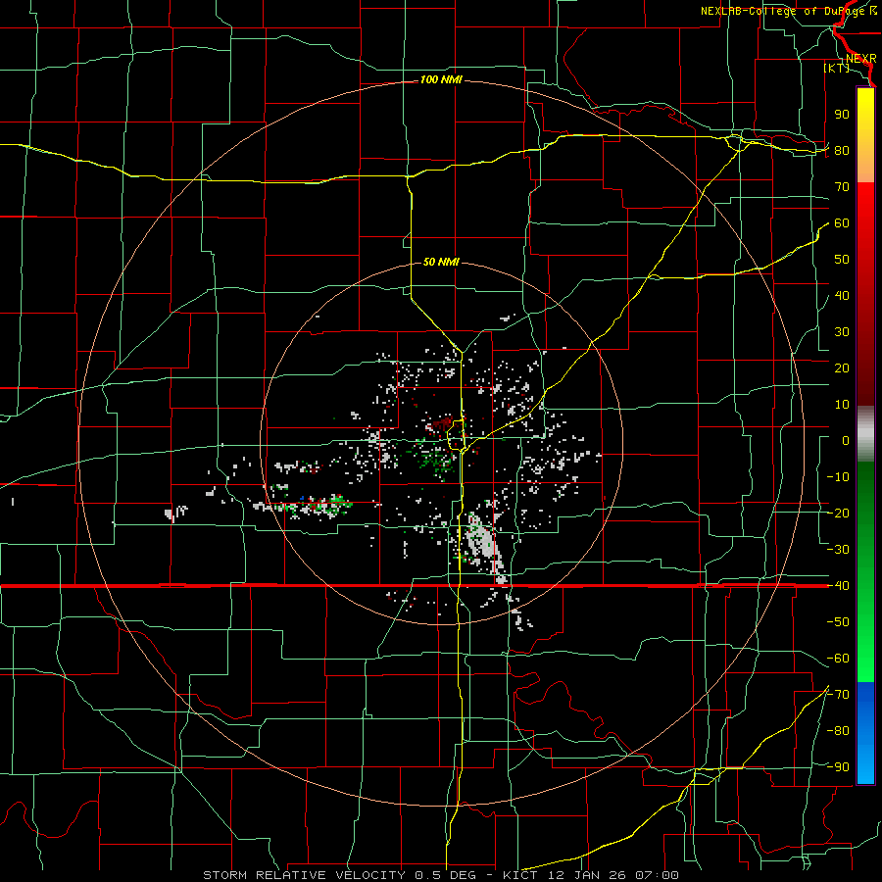
Task: Click the large gray echo south of radar
Action: pyautogui.click(x=483, y=543)
